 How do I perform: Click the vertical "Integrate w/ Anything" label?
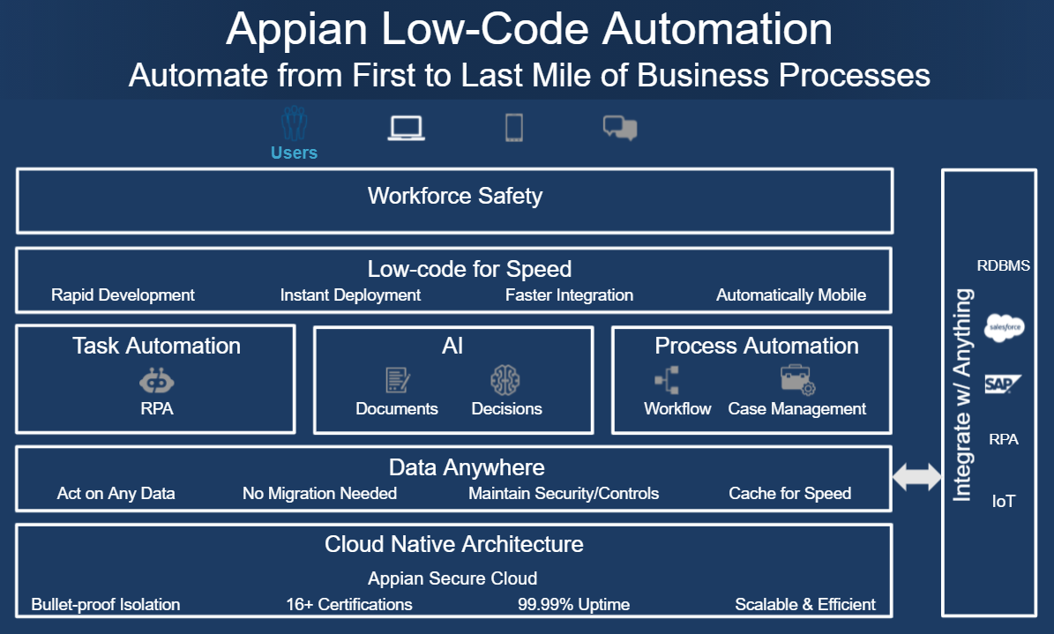click(962, 395)
